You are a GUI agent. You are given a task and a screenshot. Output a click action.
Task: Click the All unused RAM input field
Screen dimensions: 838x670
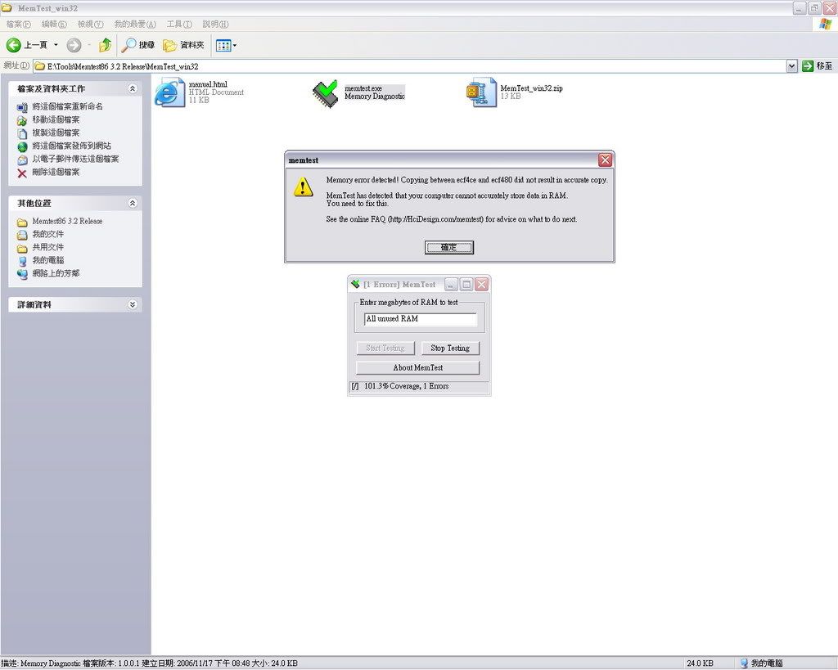point(421,319)
